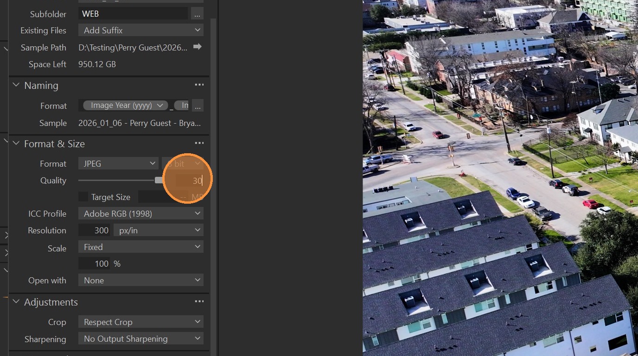Click the Image Year (yyyy) naming token
The width and height of the screenshot is (638, 356).
[126, 106]
